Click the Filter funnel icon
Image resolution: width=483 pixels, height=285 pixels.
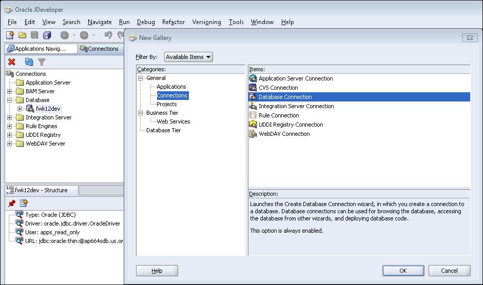[42, 62]
